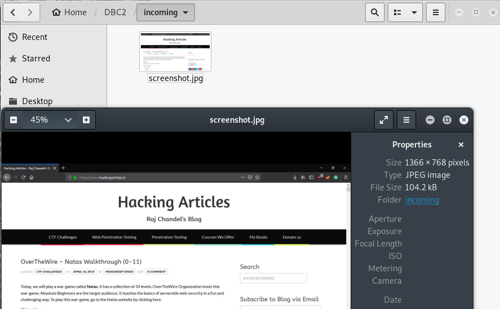
Task: Zoom in with the plus button
Action: coord(86,120)
